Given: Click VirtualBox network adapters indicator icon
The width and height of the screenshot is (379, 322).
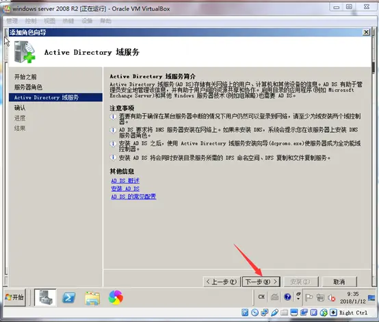Looking at the screenshot, I should [265, 312].
